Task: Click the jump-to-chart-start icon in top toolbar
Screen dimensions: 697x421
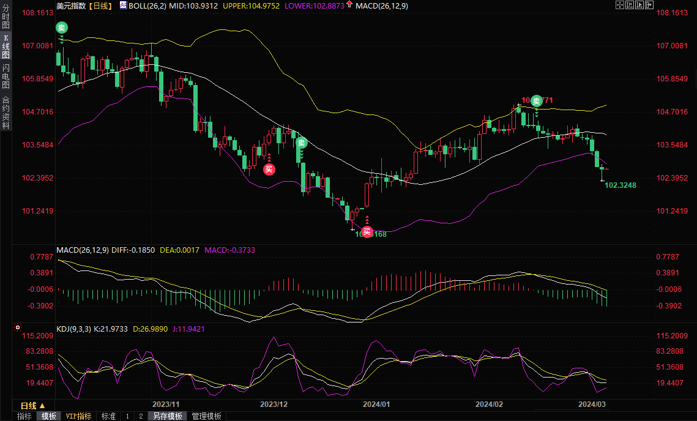Action: click(630, 5)
